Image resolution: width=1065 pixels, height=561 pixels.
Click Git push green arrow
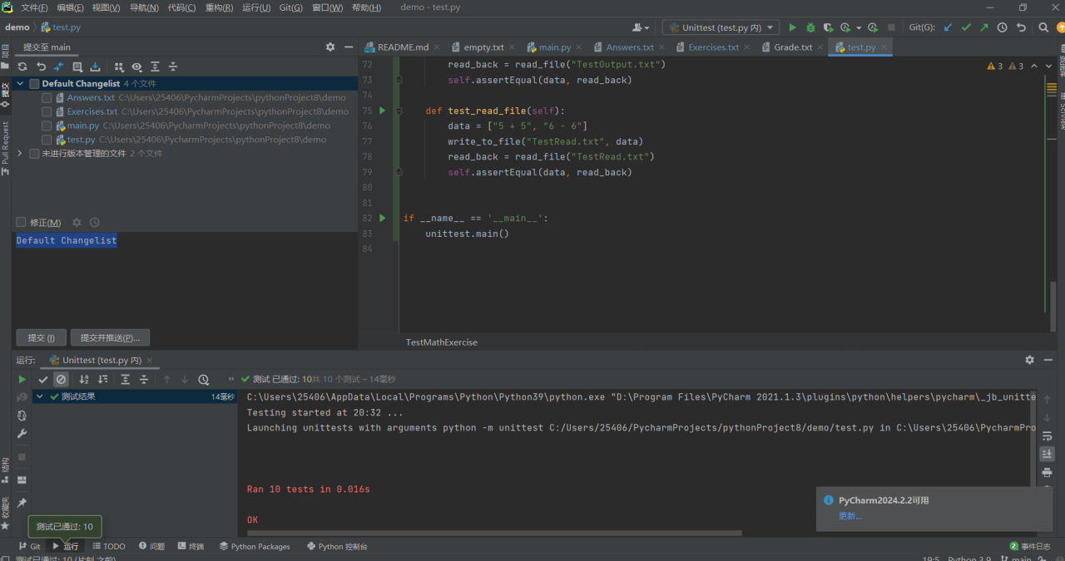coord(984,27)
